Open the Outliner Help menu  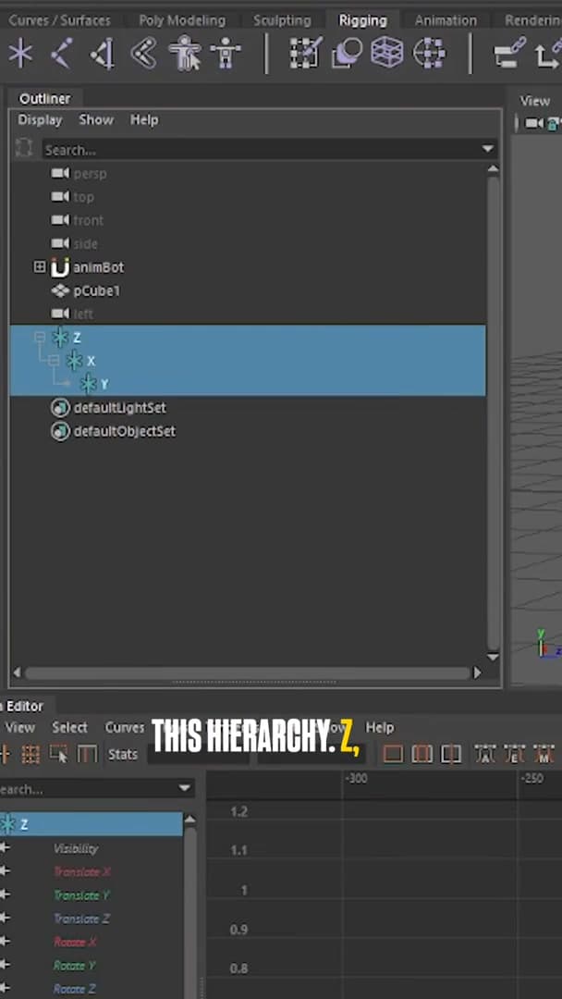pyautogui.click(x=144, y=119)
